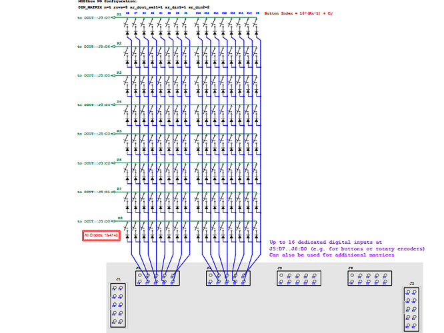
Task: Click the first switch symbol in row R1
Action: [x=127, y=23]
